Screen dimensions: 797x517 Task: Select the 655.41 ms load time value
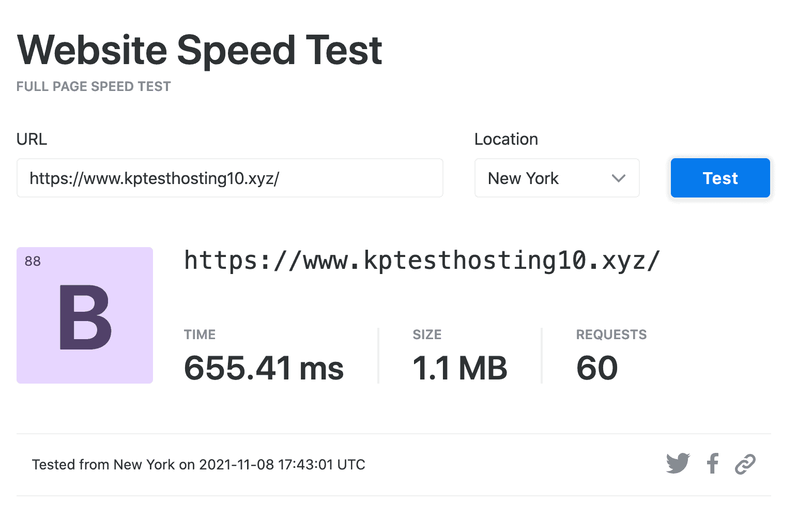(264, 368)
